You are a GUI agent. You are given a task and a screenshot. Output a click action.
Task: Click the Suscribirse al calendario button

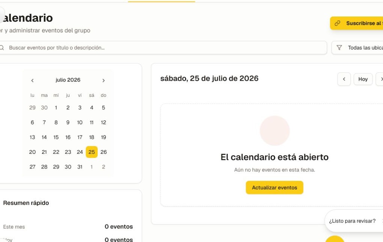pyautogui.click(x=357, y=23)
